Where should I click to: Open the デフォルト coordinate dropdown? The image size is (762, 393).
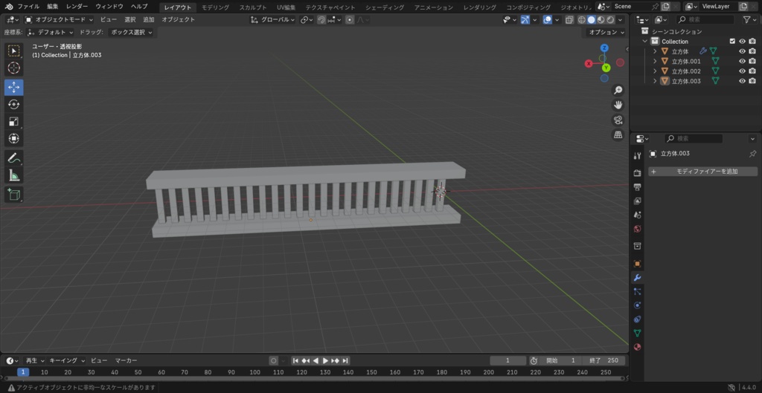[51, 33]
